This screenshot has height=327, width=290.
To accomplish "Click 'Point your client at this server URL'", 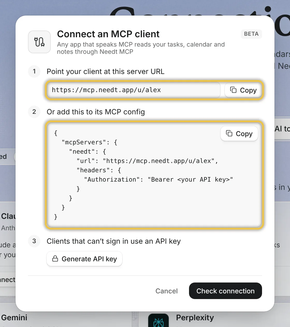I will click(106, 71).
